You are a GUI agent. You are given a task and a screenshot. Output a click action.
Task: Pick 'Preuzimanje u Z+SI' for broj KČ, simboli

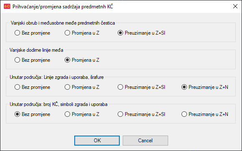point(141,114)
